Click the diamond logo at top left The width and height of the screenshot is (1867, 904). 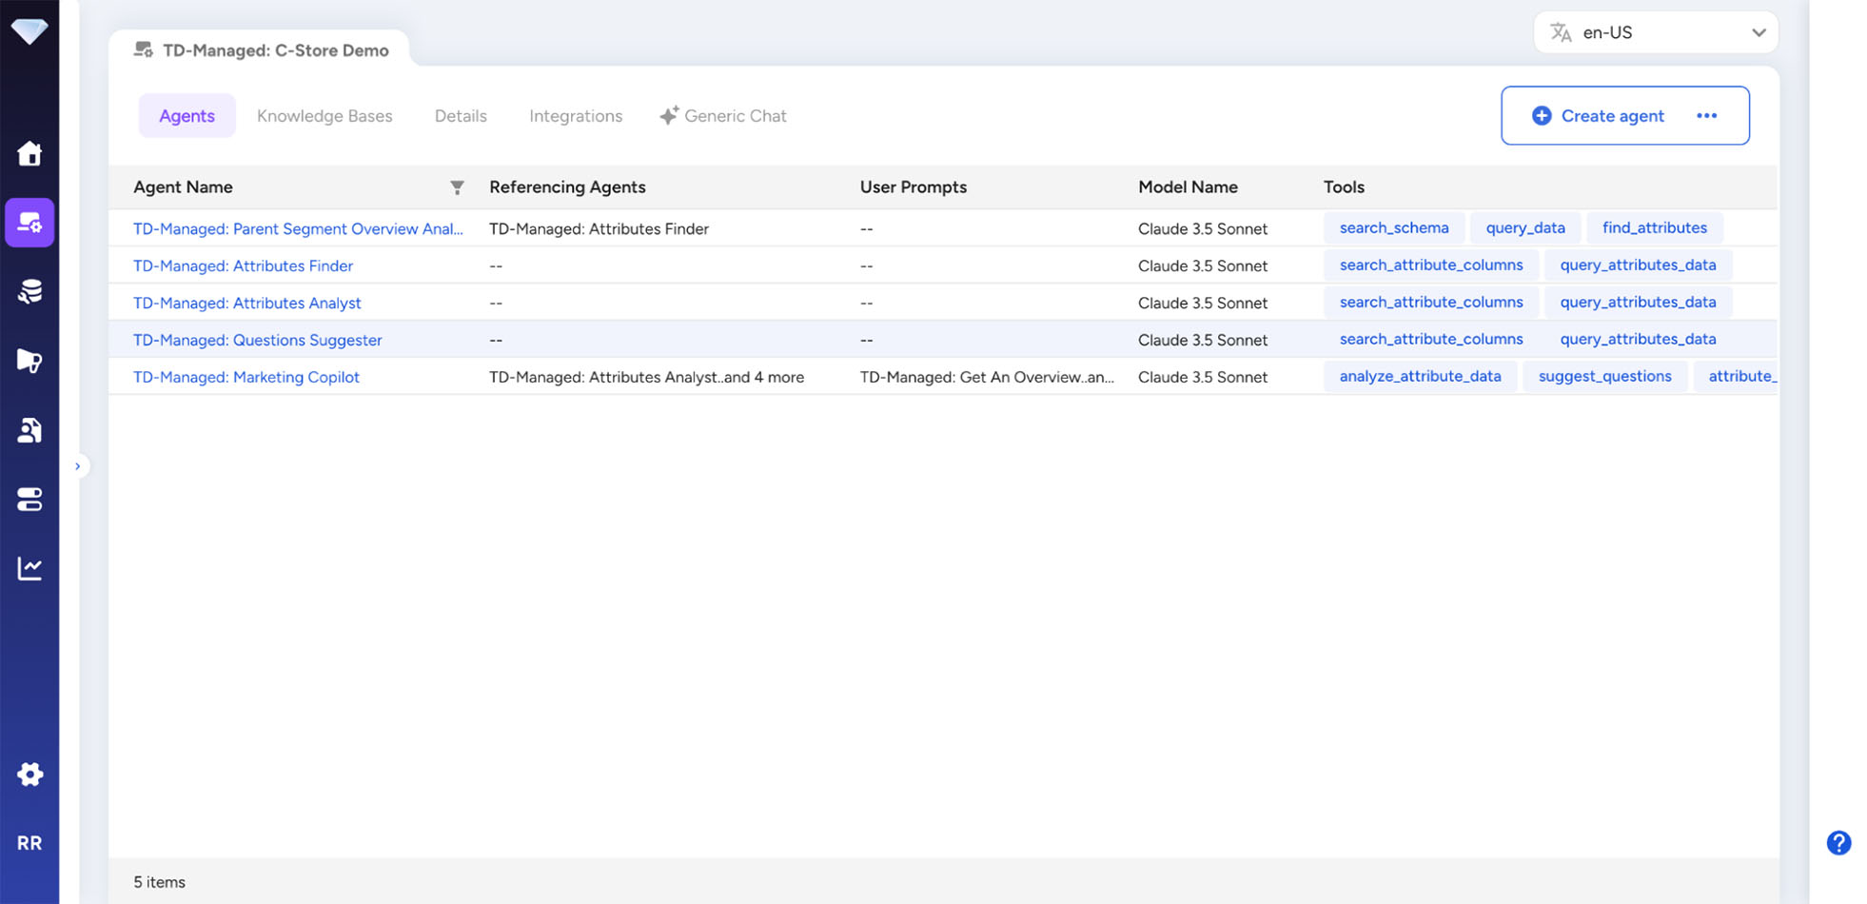click(x=29, y=31)
